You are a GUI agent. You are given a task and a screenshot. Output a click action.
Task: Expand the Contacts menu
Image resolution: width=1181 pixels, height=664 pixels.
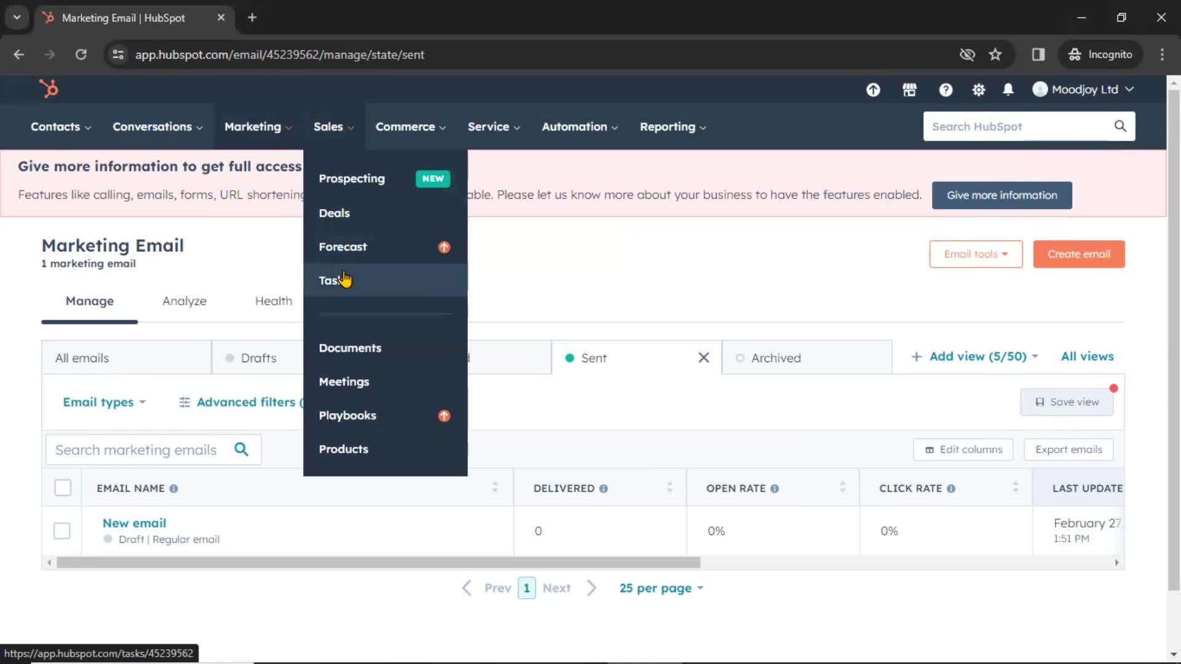coord(61,127)
